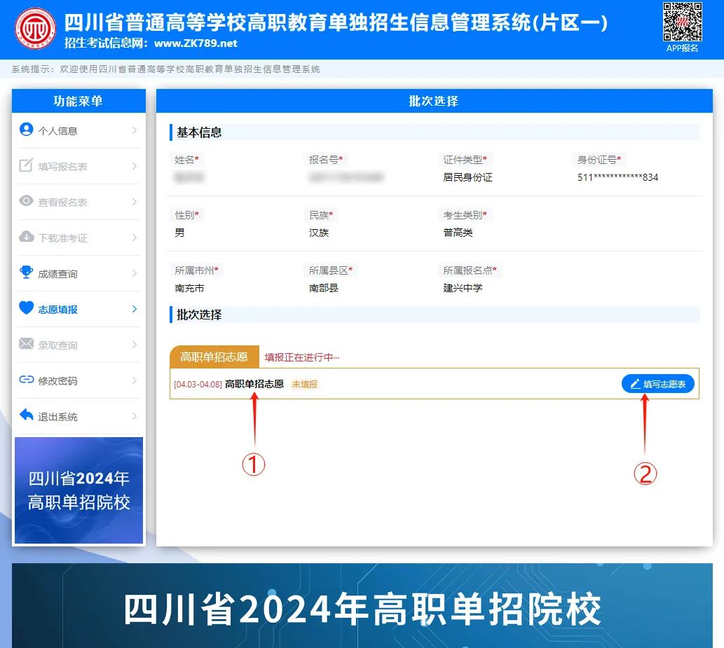Click the envelope icon beside 录取查询

(27, 344)
